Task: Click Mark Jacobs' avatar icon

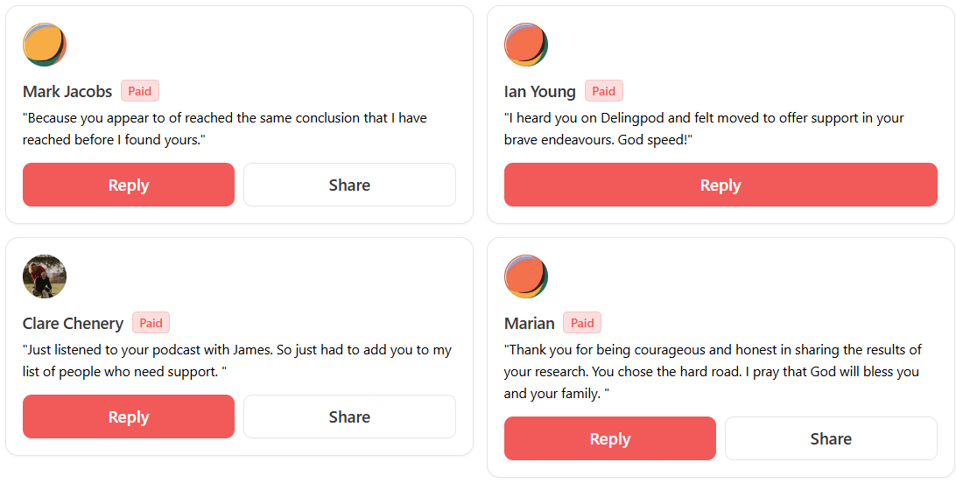Action: (45, 45)
